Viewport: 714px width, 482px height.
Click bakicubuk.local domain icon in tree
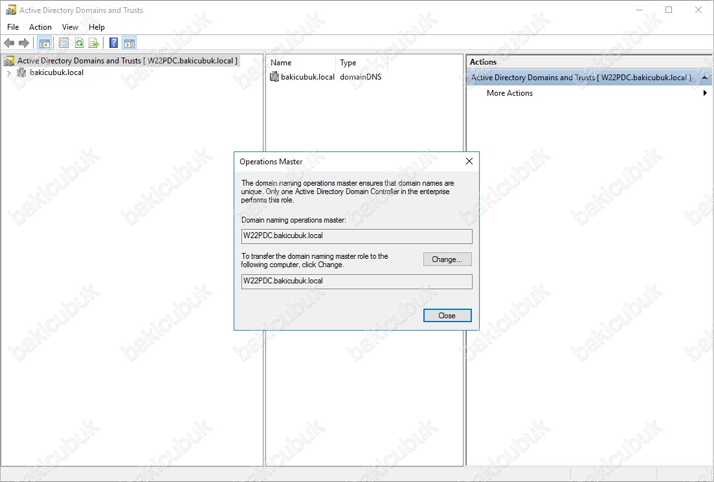click(21, 72)
